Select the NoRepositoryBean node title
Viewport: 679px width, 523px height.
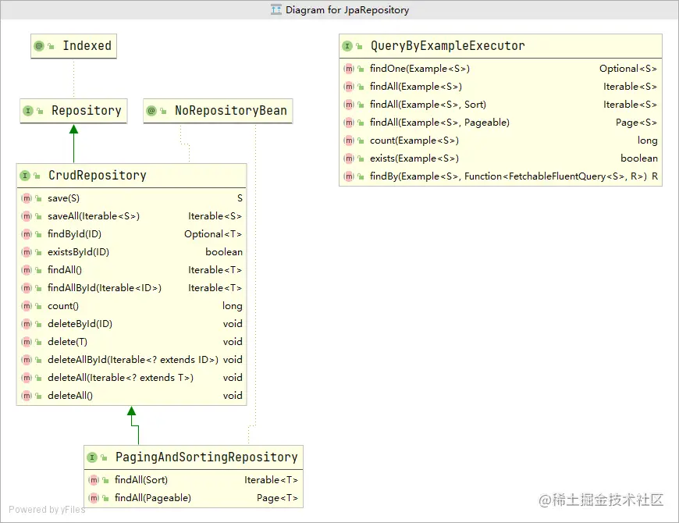[x=231, y=111]
